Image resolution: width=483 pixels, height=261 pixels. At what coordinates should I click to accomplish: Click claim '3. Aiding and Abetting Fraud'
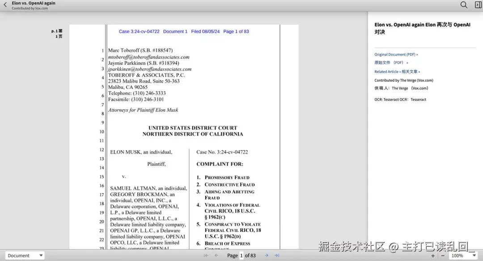pos(225,195)
